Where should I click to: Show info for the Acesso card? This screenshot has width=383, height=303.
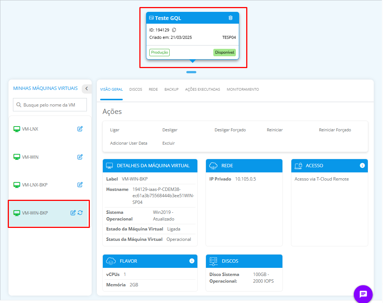[362, 165]
